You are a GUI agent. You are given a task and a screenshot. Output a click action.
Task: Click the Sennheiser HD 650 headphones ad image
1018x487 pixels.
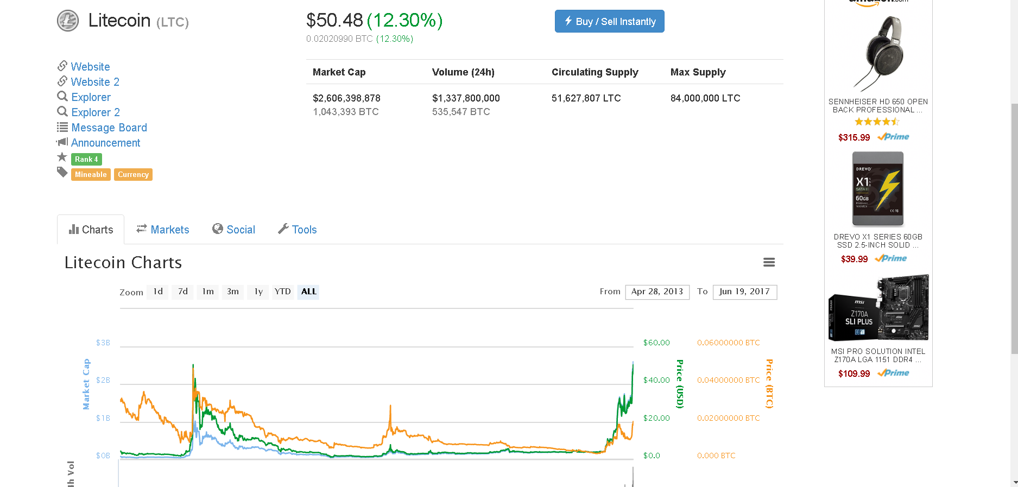(x=878, y=53)
